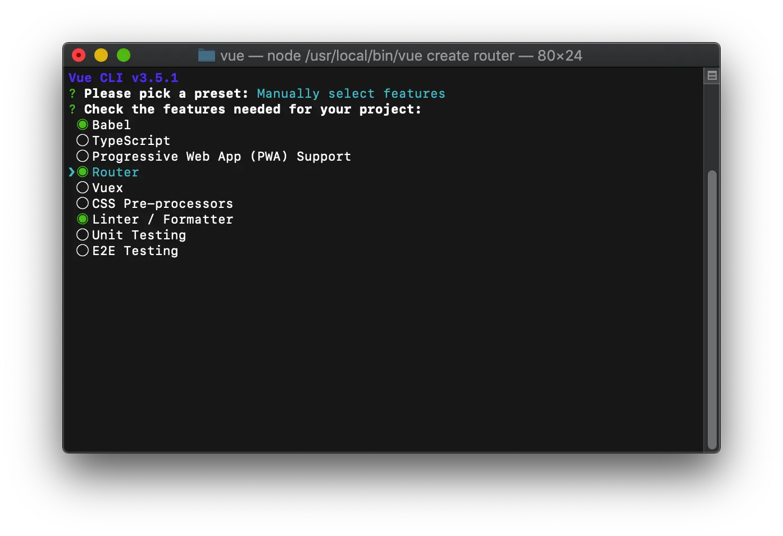The image size is (783, 536).
Task: Toggle the Router feature circle
Action: [83, 172]
